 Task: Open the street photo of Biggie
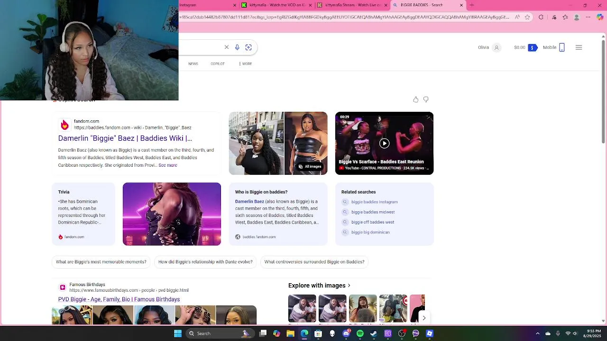(x=257, y=143)
